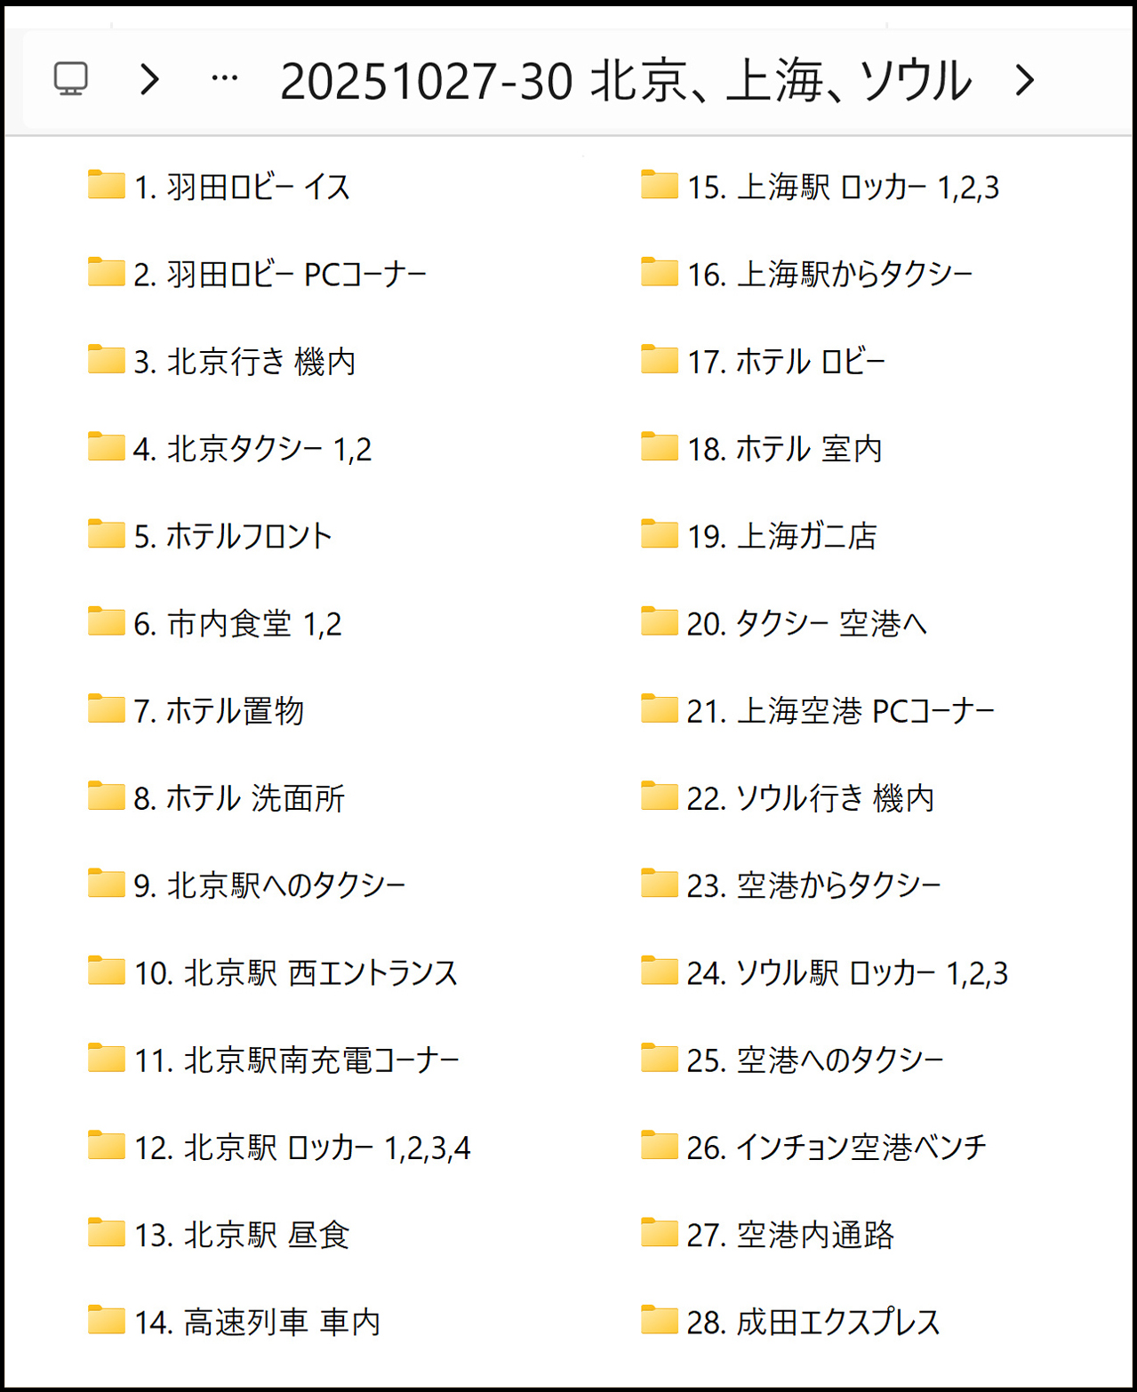Click folder icon of 24. ソウル駅 ロッカー

[660, 971]
